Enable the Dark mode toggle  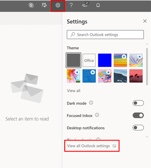pyautogui.click(x=138, y=103)
